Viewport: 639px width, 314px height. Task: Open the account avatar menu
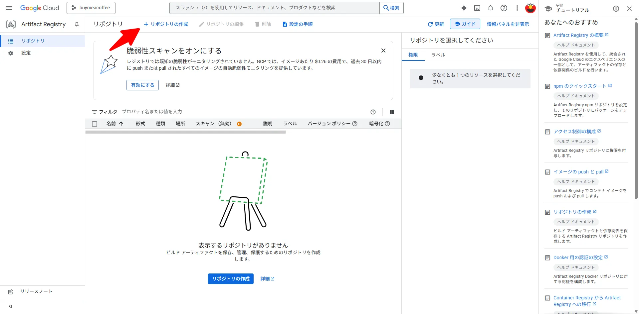click(530, 8)
